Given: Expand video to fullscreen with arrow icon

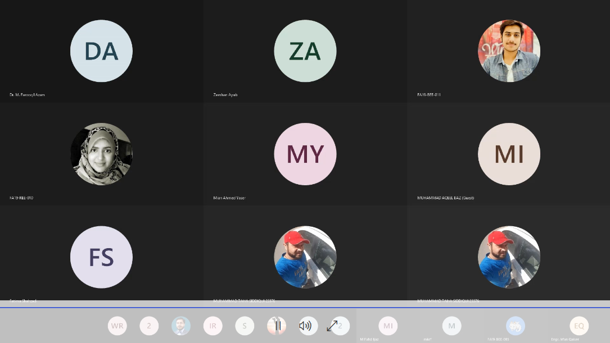Looking at the screenshot, I should point(332,326).
